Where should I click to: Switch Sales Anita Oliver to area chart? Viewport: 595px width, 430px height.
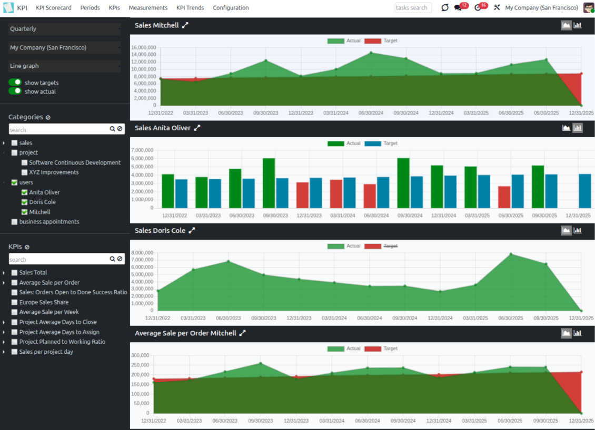(566, 128)
